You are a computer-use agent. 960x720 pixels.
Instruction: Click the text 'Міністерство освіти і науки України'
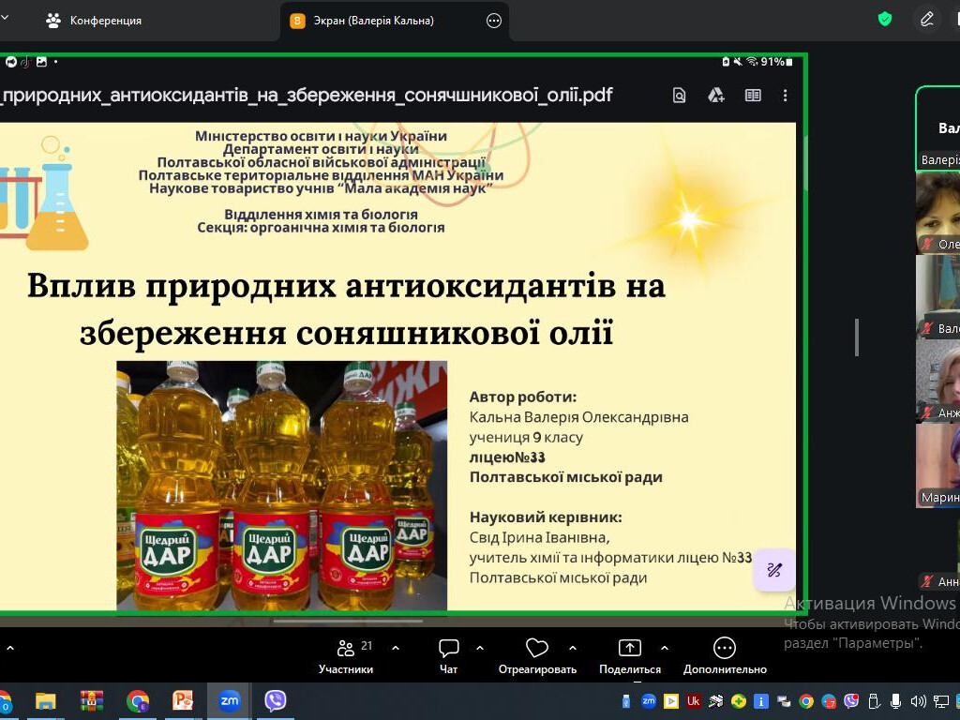[x=321, y=136]
